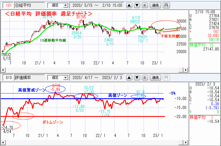Open the list menu icon in top toolbar
Viewport: 221px width, 146px height.
click(144, 5)
